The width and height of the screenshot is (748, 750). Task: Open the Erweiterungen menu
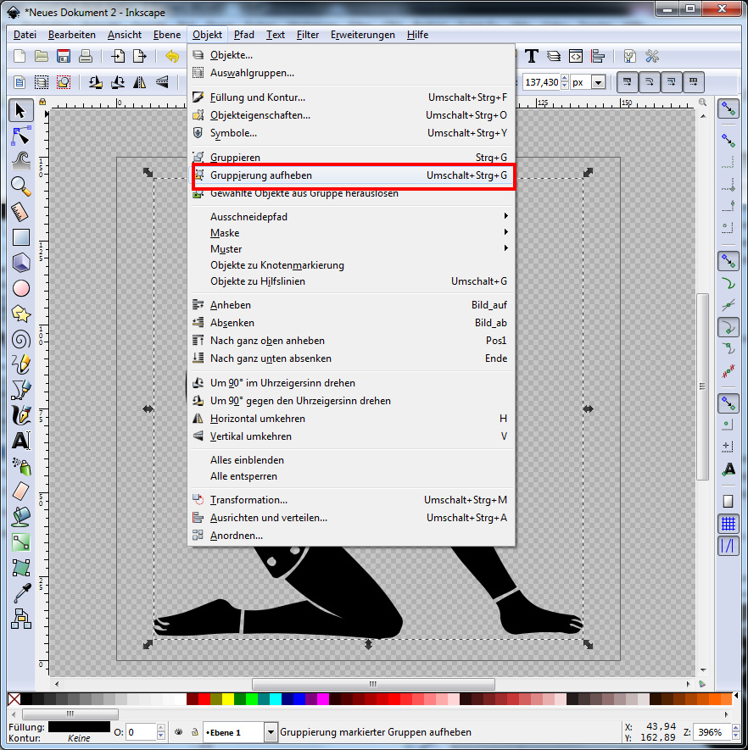[363, 35]
